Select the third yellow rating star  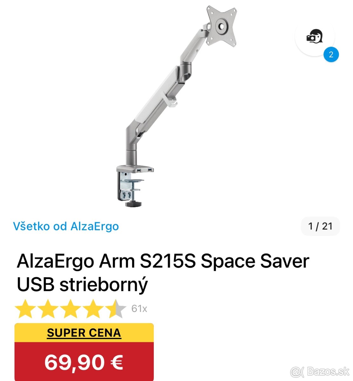pyautogui.click(x=71, y=309)
